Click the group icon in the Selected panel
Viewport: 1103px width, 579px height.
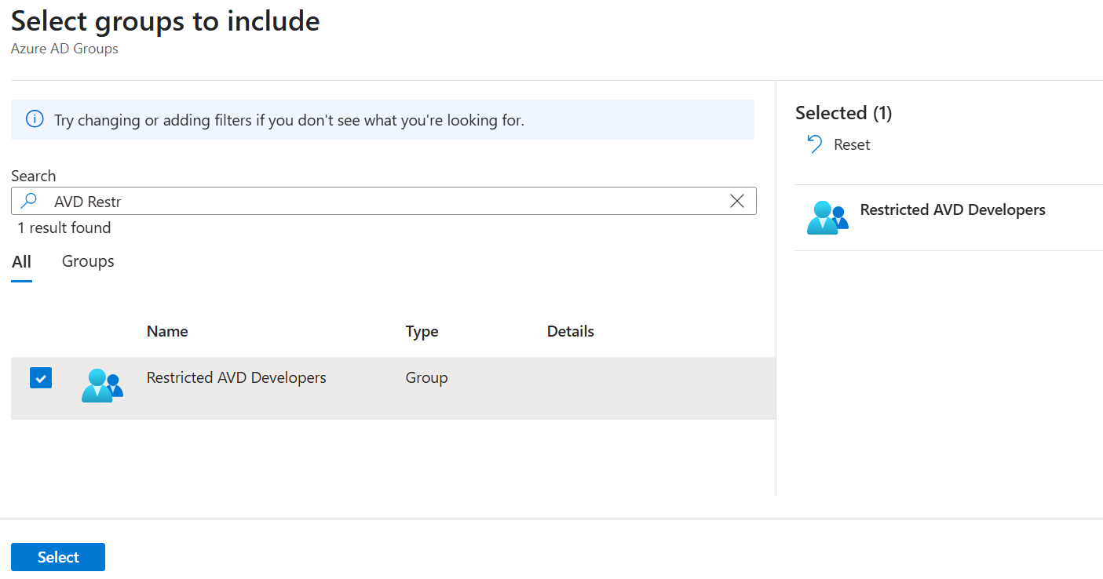coord(827,218)
